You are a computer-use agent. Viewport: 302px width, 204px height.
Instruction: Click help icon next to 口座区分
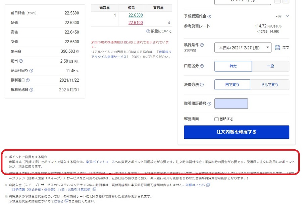click(x=202, y=66)
